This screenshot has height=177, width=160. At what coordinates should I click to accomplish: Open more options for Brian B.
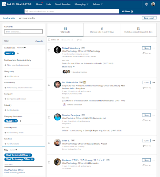[153, 141]
